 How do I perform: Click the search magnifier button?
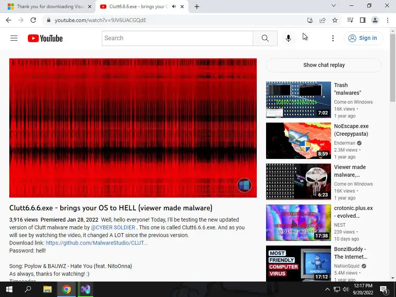tap(265, 38)
